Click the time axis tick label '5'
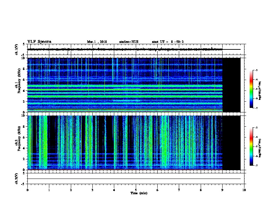The height and width of the screenshot is (213, 275). (136, 190)
